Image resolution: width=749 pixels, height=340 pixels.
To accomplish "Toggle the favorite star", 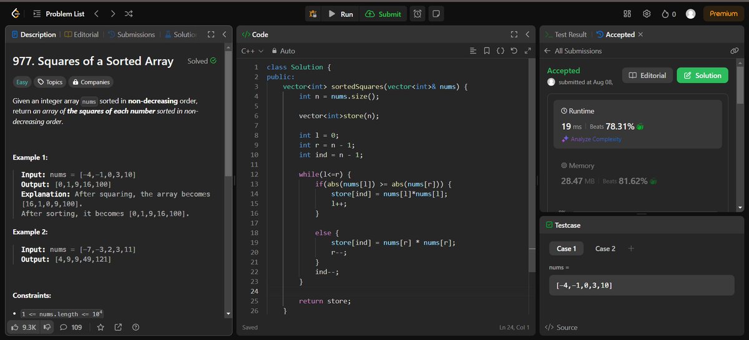I will pyautogui.click(x=100, y=327).
